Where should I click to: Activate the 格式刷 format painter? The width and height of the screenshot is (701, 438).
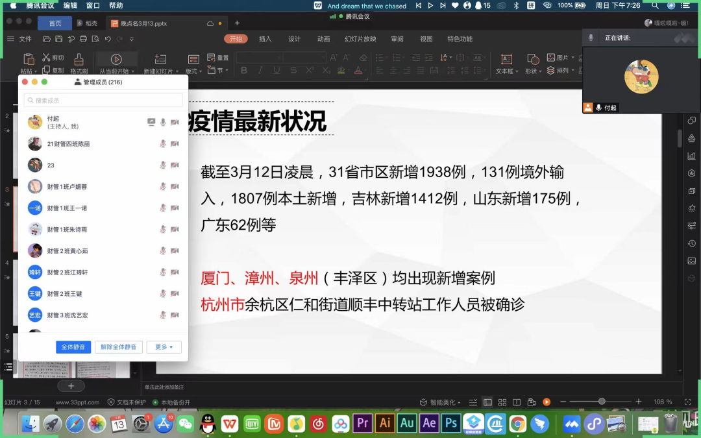79,63
